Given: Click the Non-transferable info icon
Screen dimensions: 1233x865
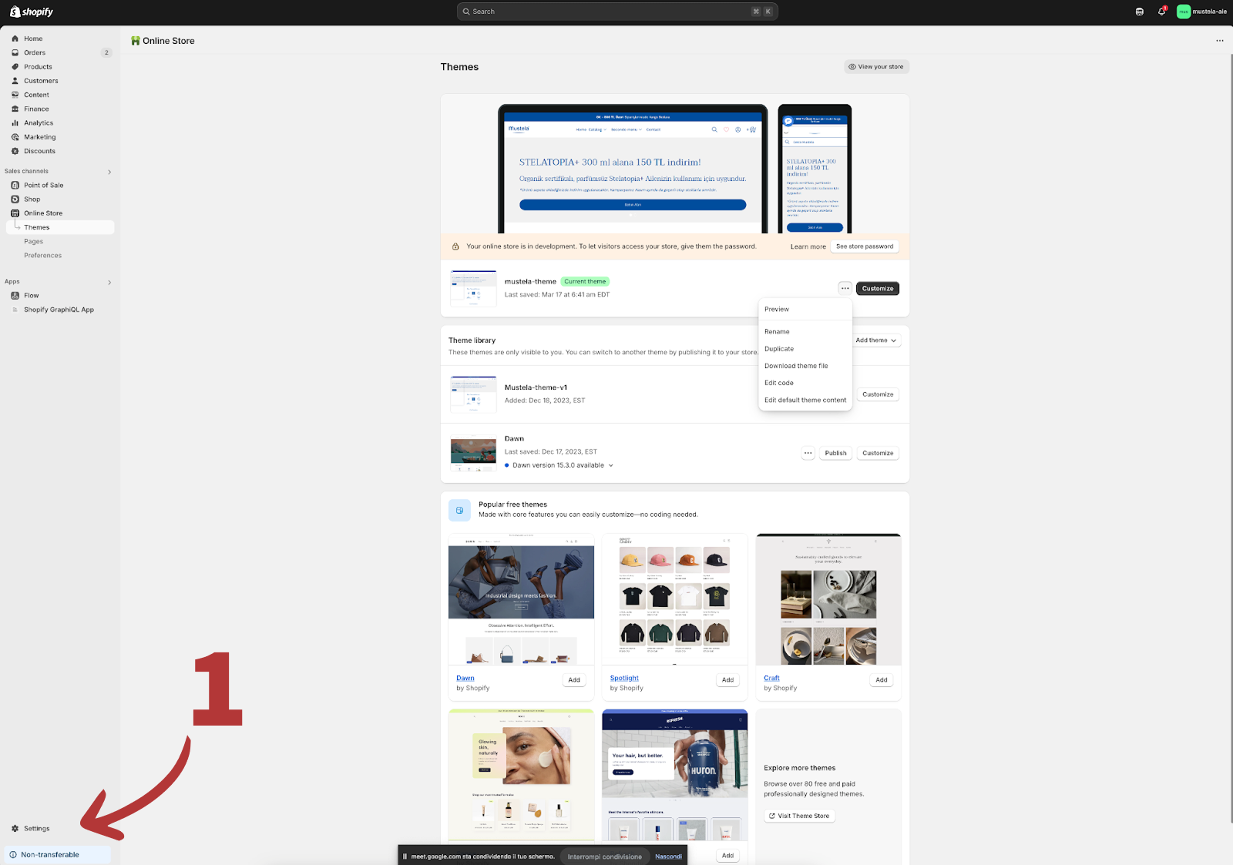Looking at the screenshot, I should (13, 855).
